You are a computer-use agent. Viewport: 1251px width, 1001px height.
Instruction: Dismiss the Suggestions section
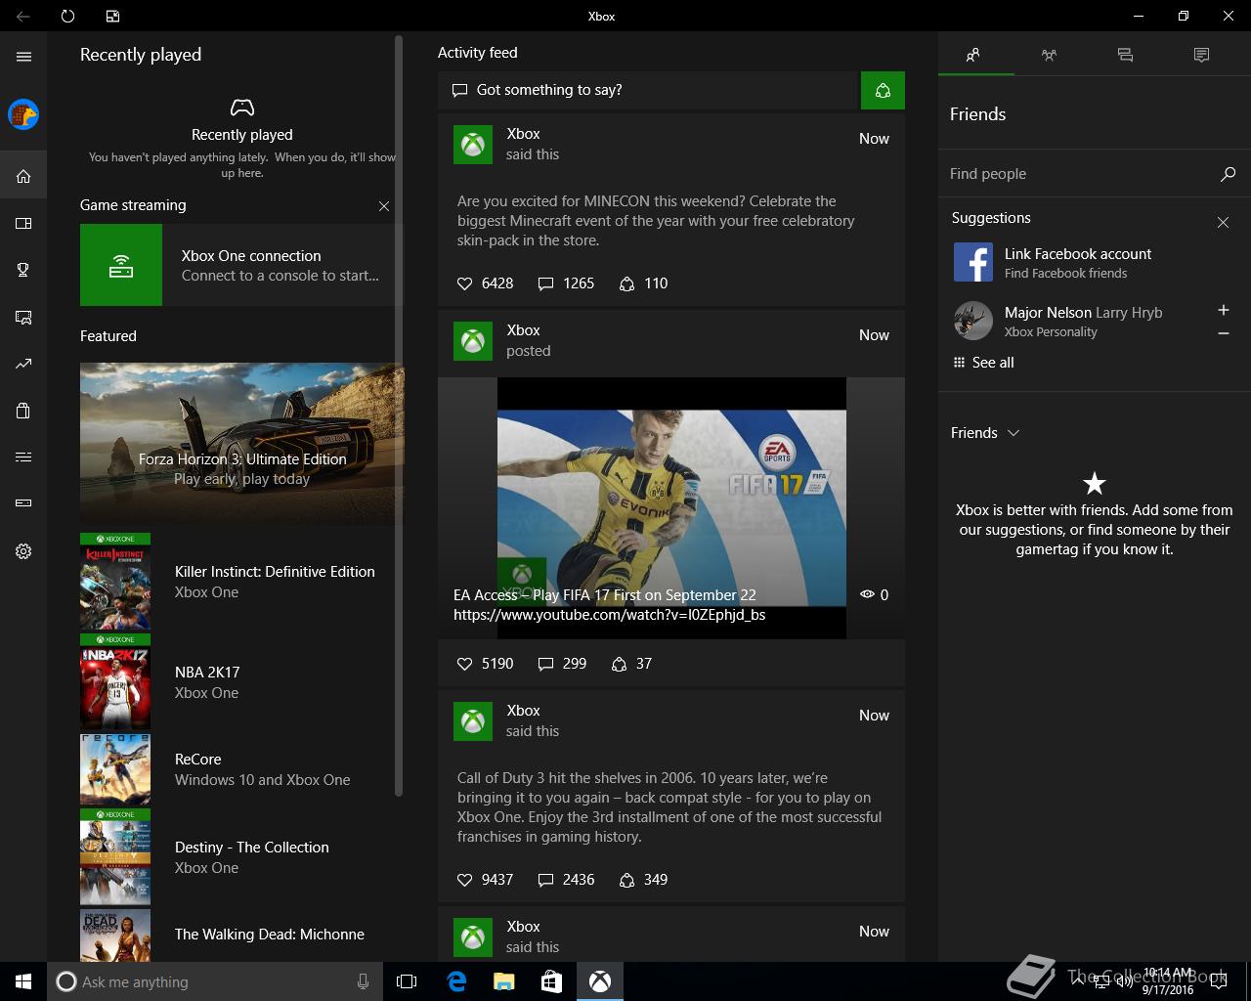click(x=1223, y=223)
